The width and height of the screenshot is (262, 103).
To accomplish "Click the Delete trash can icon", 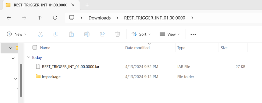I will coord(118,34).
